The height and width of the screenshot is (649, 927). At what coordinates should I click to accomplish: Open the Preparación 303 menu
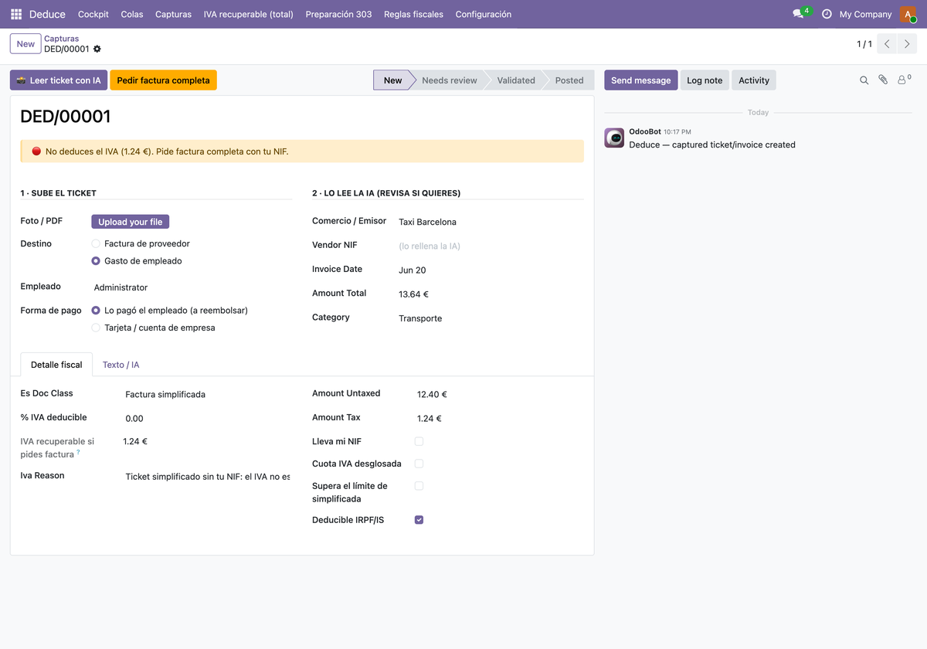[x=338, y=14]
